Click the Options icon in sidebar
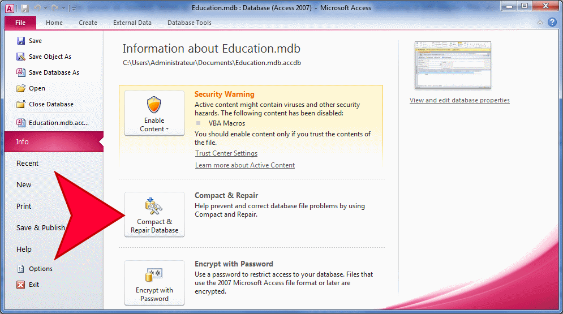This screenshot has width=563, height=314. click(x=21, y=269)
